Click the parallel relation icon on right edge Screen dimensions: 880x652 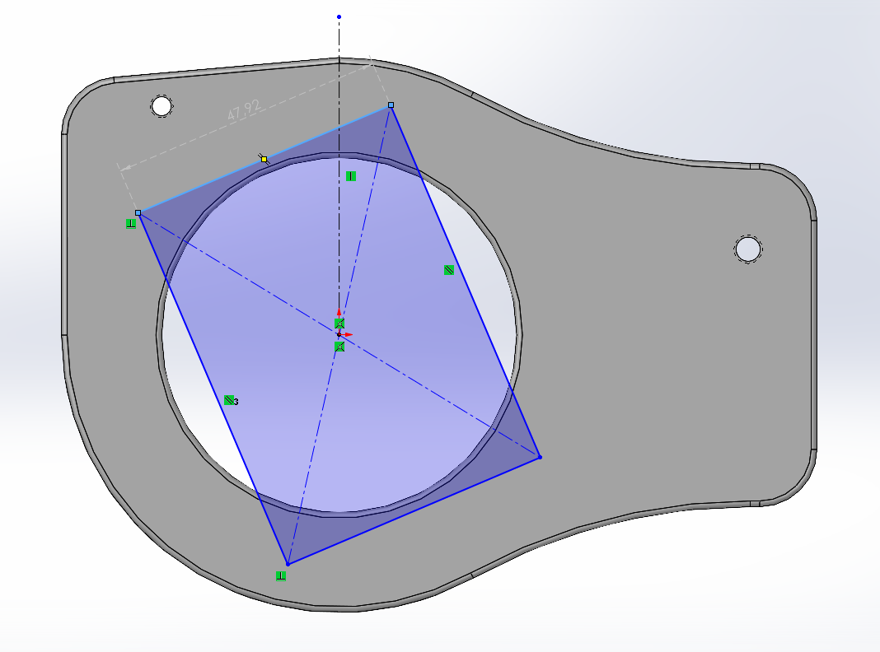click(449, 270)
